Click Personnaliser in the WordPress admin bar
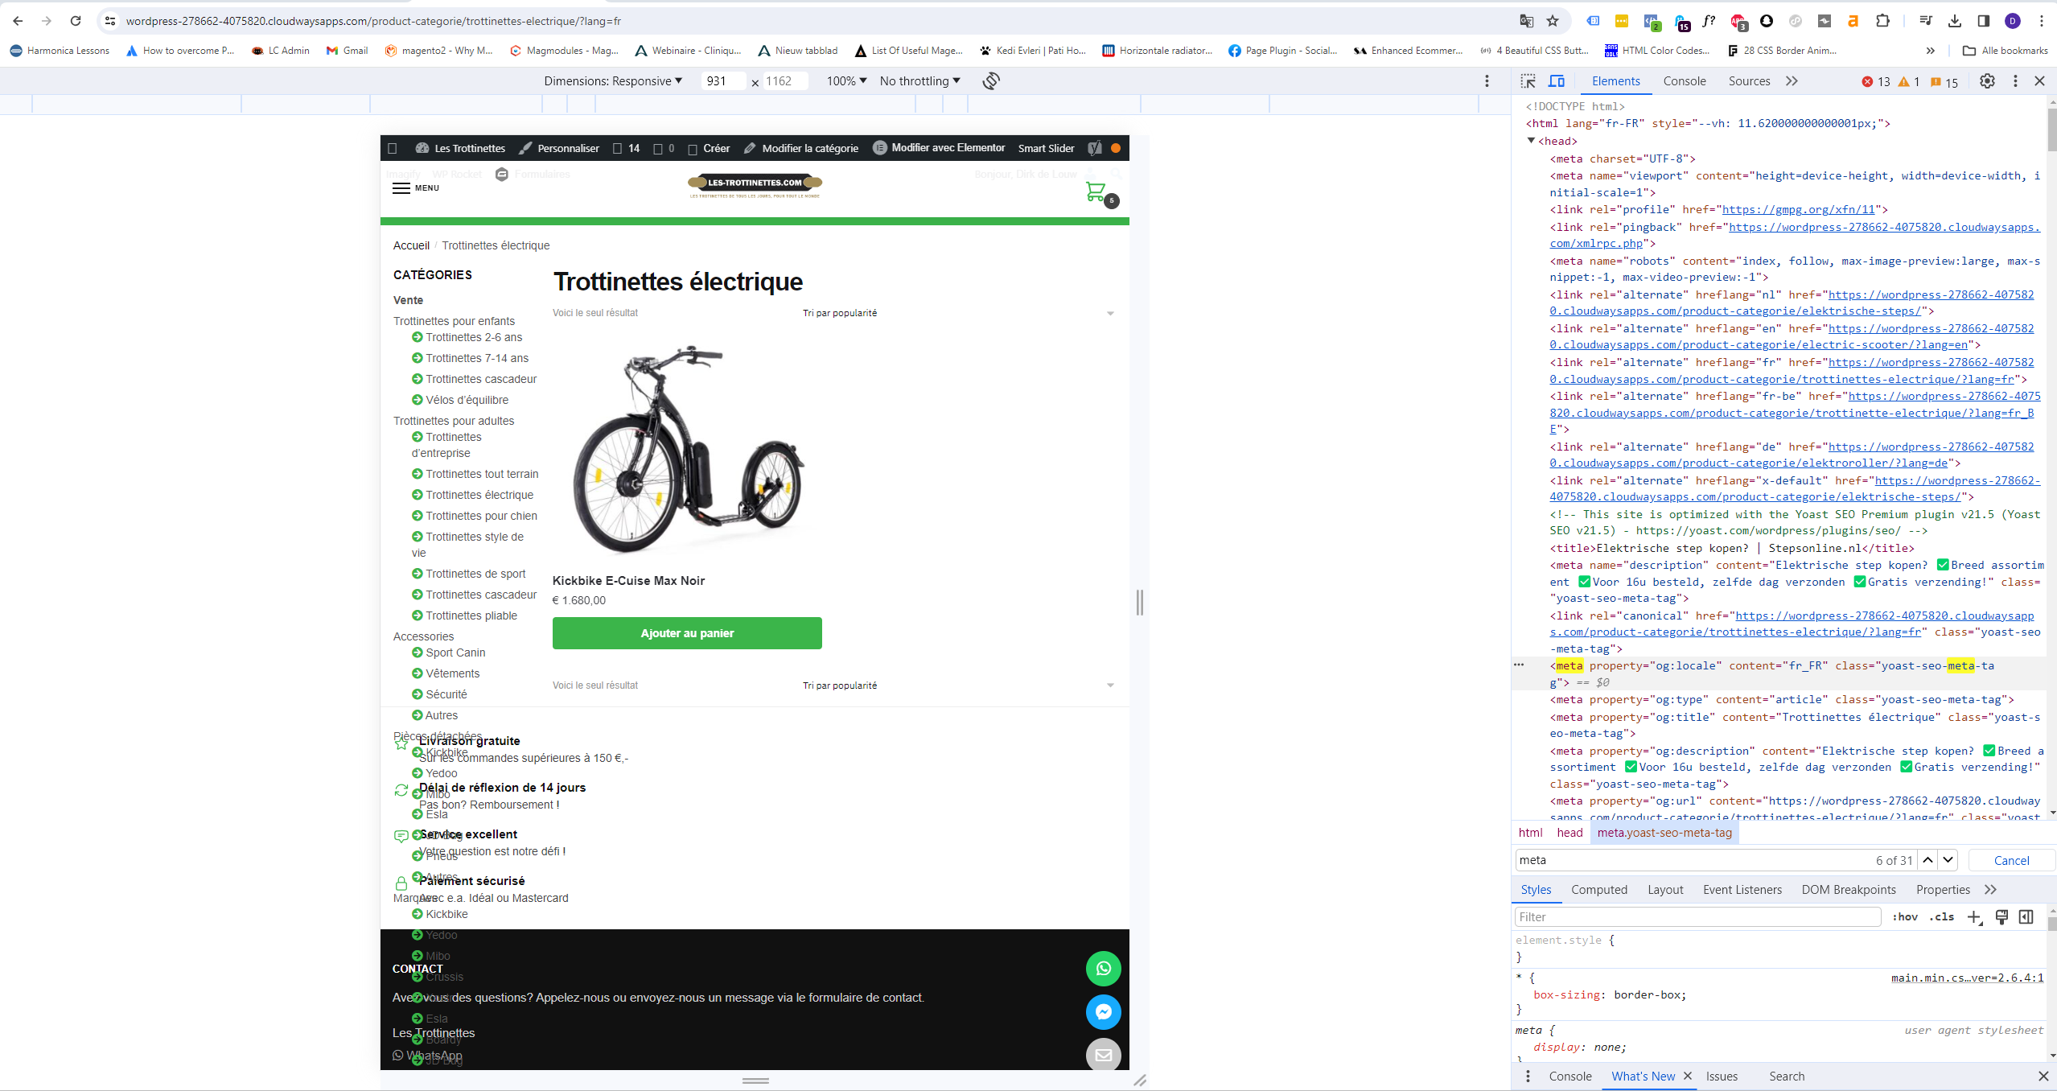 (x=559, y=148)
